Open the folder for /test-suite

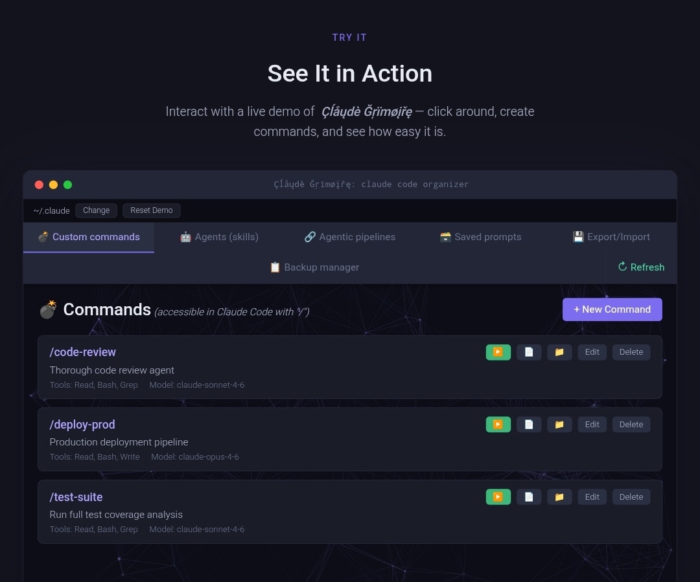[559, 497]
